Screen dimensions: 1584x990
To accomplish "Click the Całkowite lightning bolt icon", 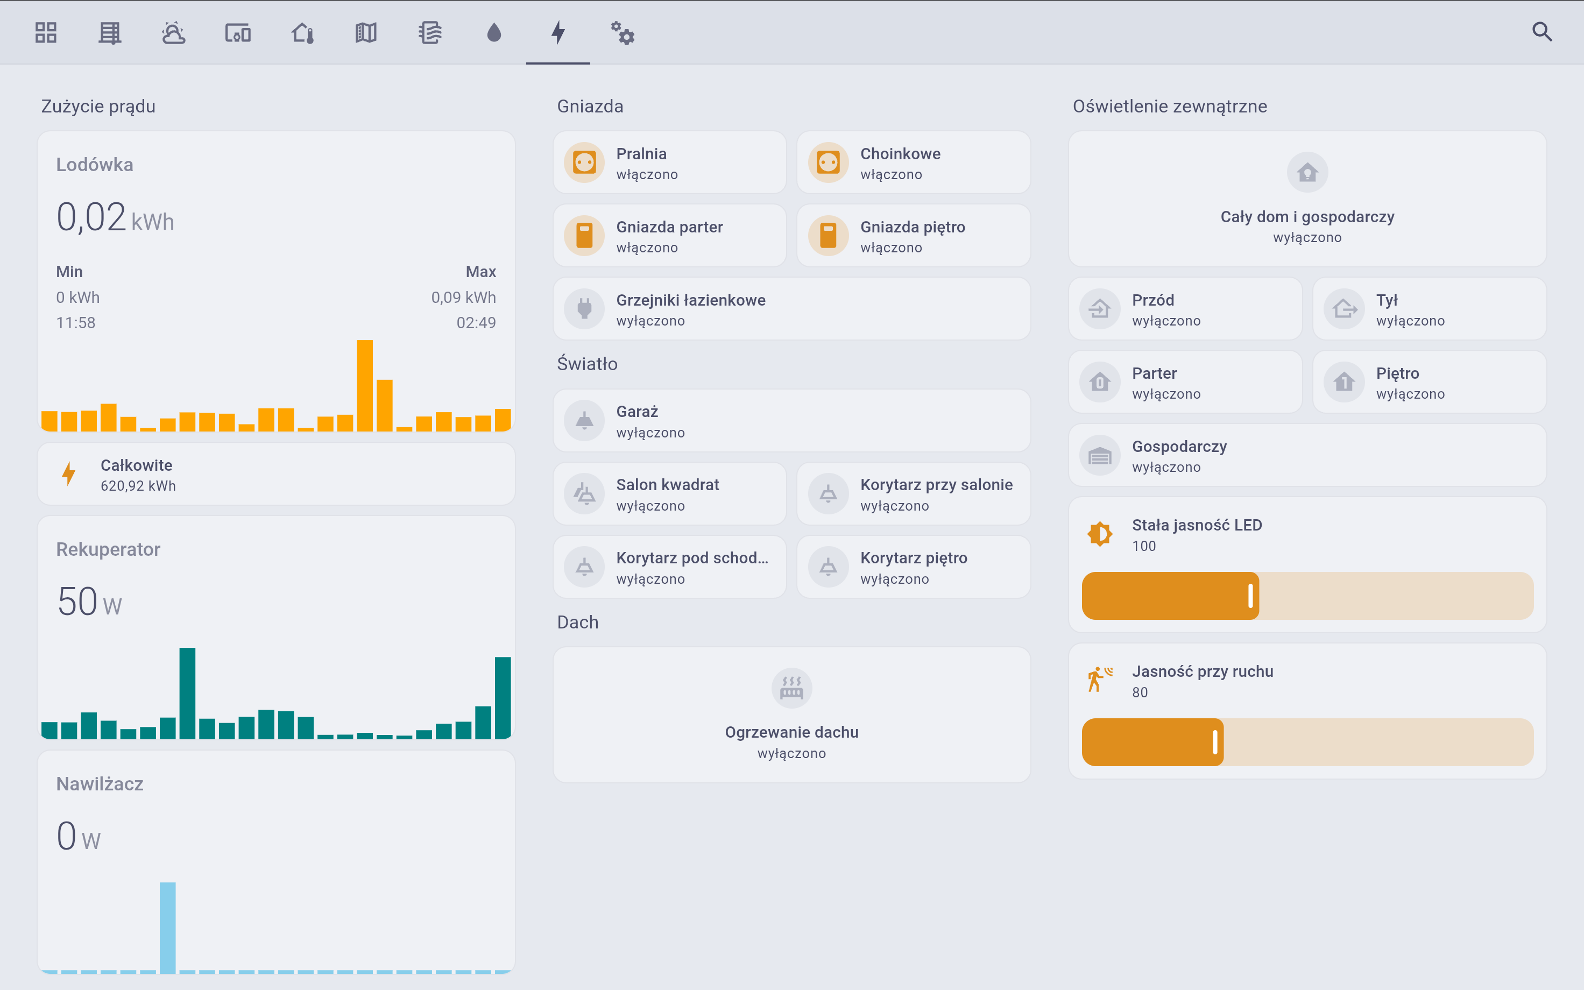I will 69,473.
